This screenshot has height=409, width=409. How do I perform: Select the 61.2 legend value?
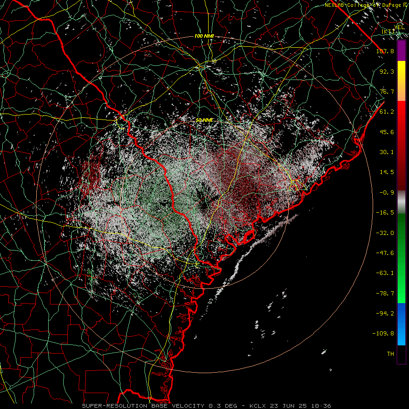coord(387,112)
